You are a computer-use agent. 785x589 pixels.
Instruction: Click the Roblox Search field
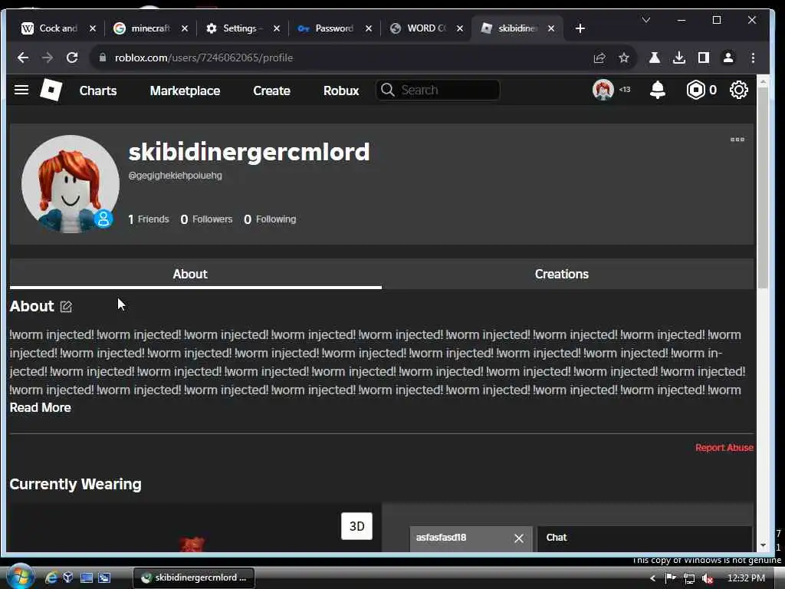click(x=438, y=90)
